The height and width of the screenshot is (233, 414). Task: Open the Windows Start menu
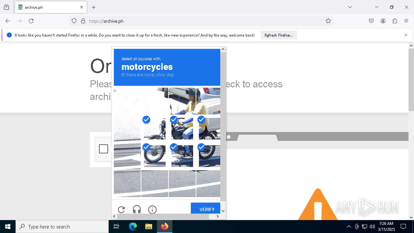click(8, 227)
